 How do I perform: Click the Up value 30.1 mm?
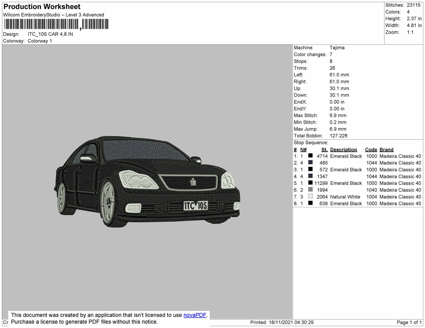pos(339,88)
